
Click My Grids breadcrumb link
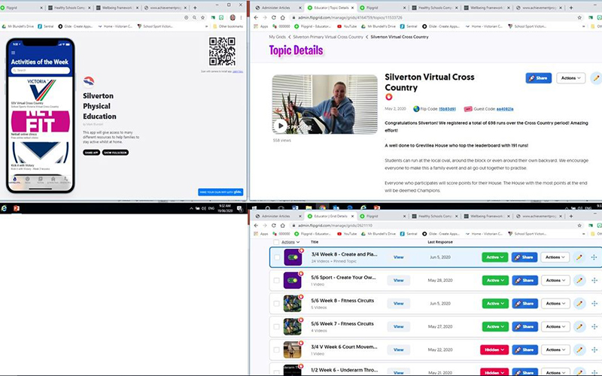click(x=277, y=37)
